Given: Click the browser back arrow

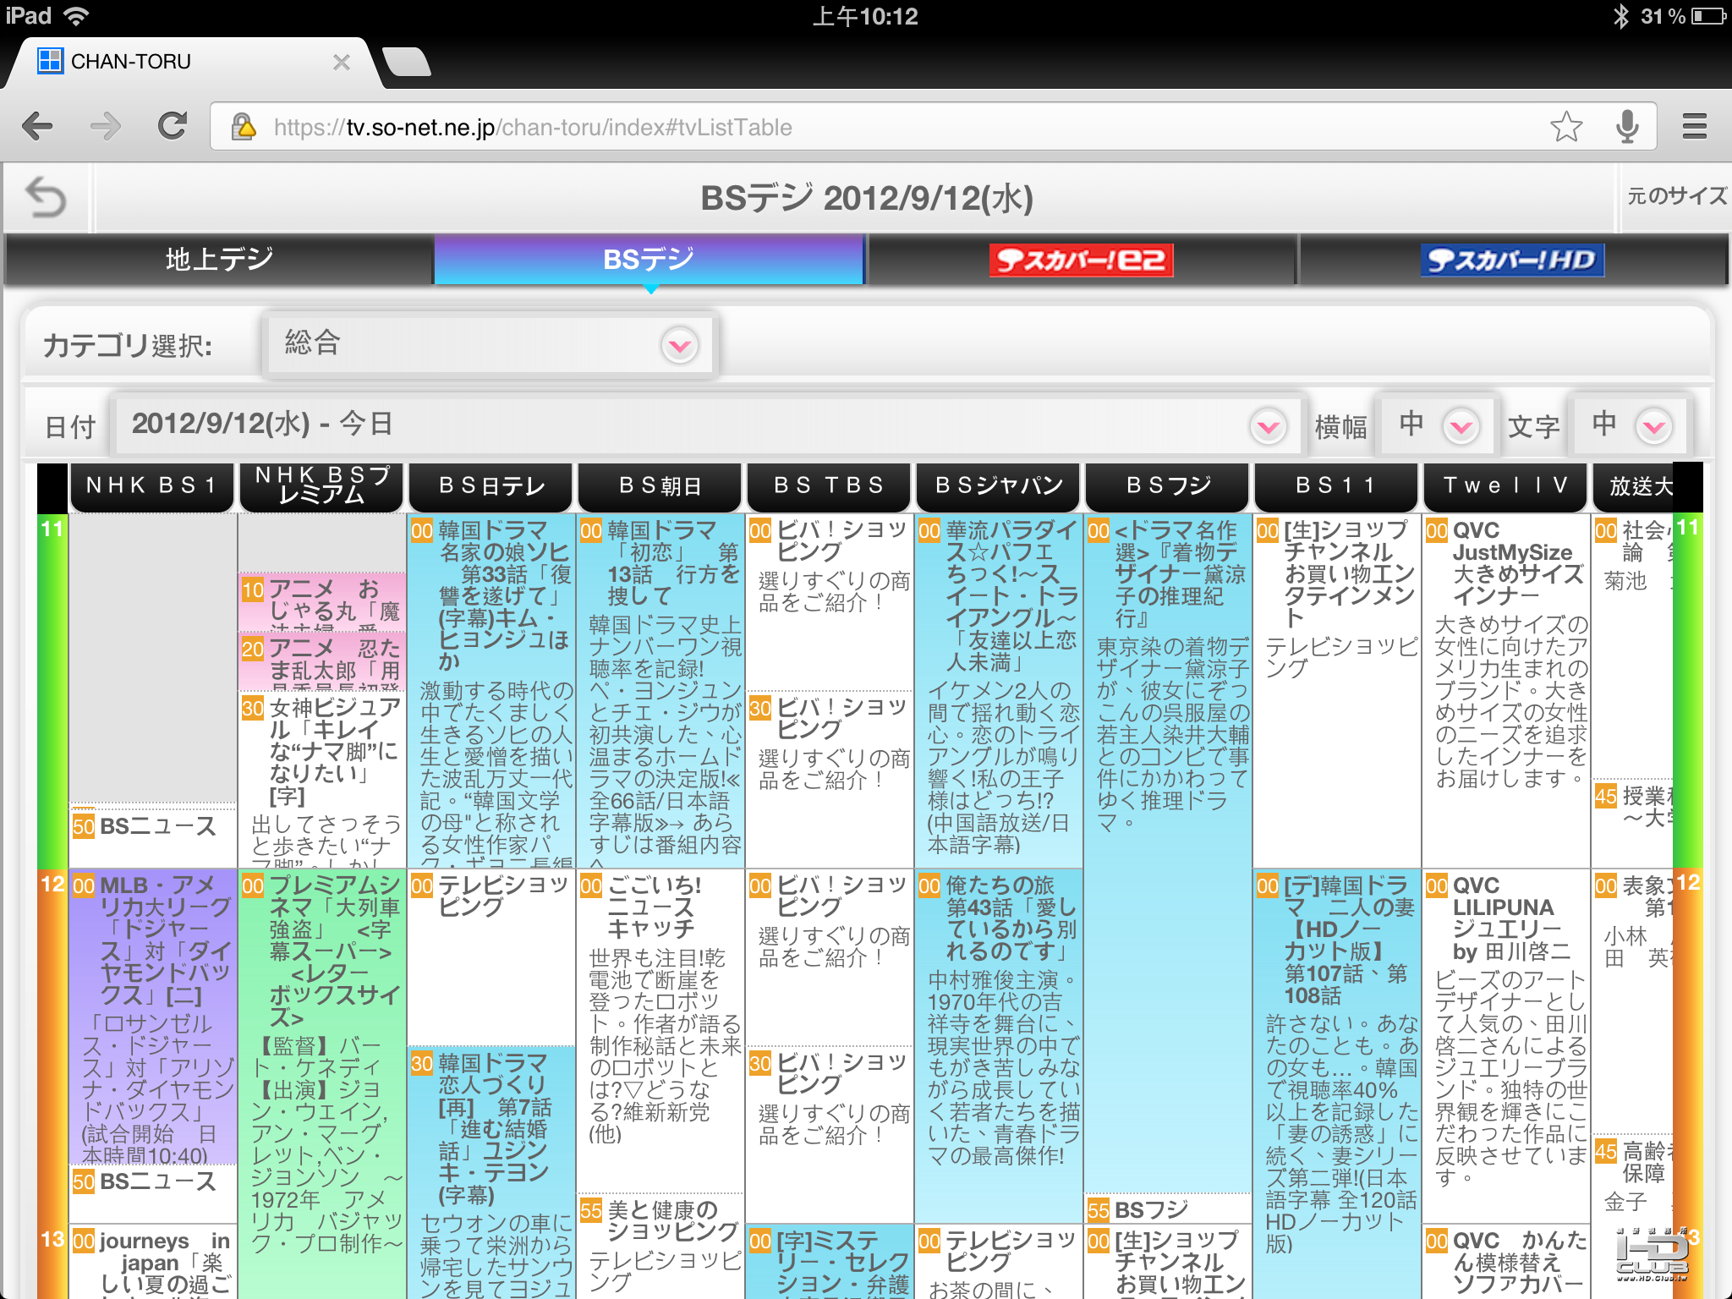Looking at the screenshot, I should coord(37,127).
